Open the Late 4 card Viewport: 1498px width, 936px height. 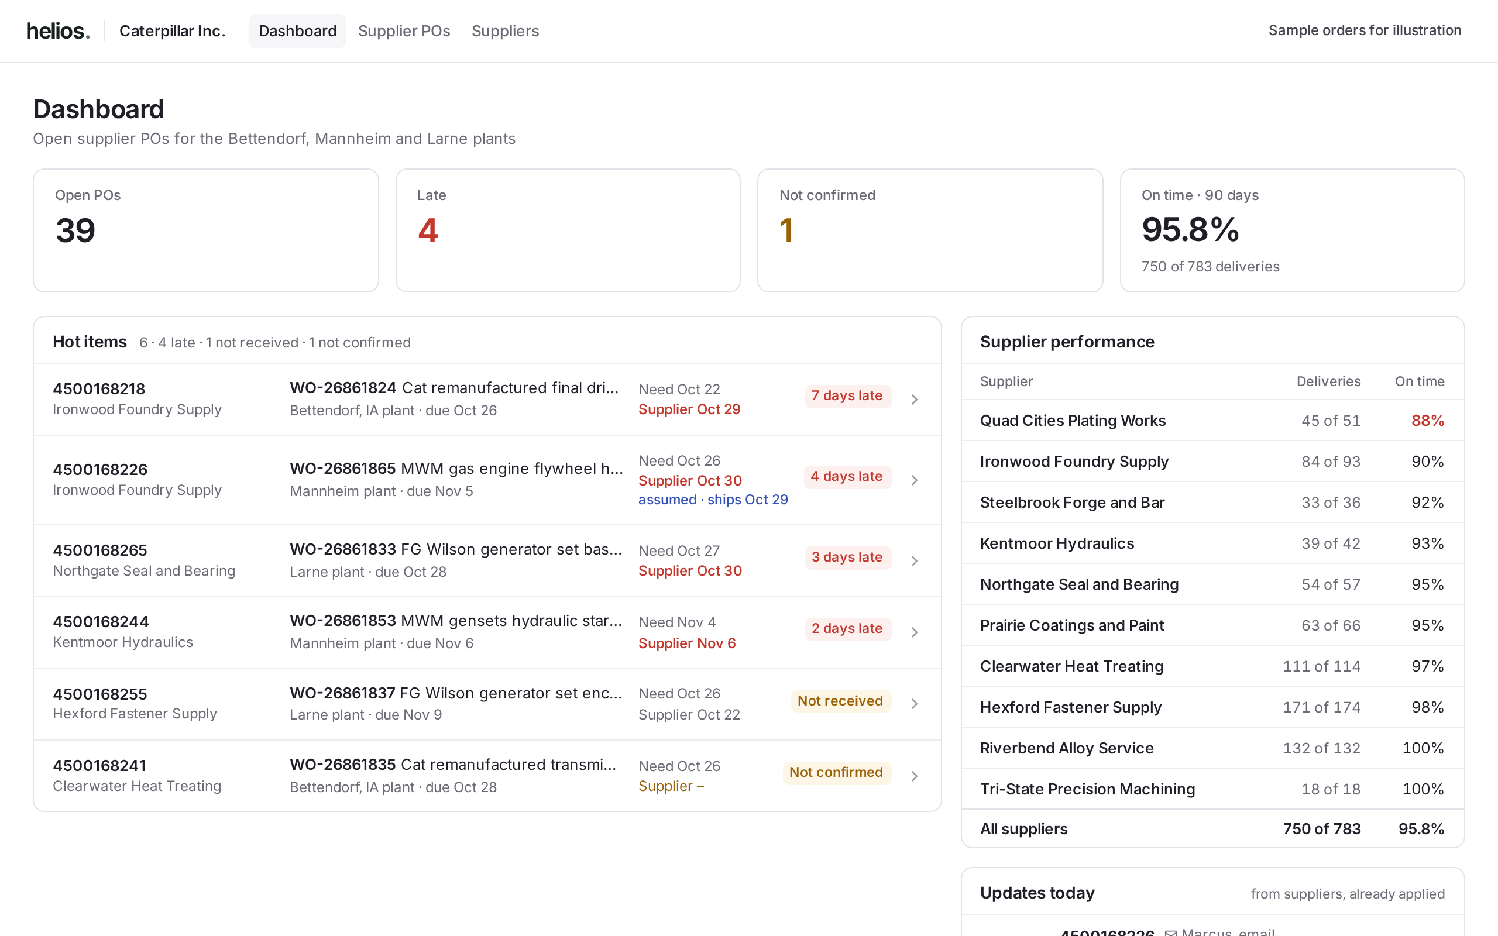[568, 230]
